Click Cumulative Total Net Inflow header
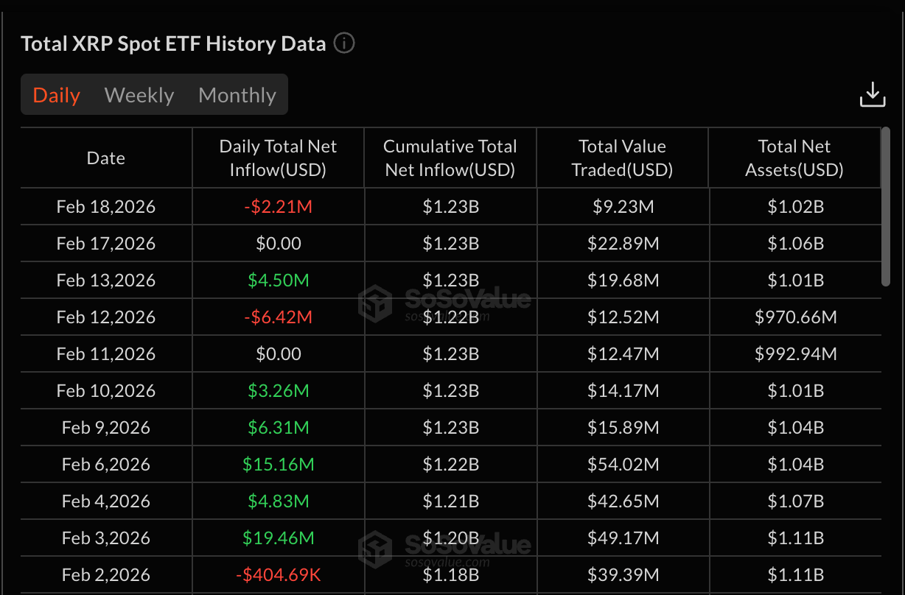Image resolution: width=905 pixels, height=595 pixels. pos(450,158)
